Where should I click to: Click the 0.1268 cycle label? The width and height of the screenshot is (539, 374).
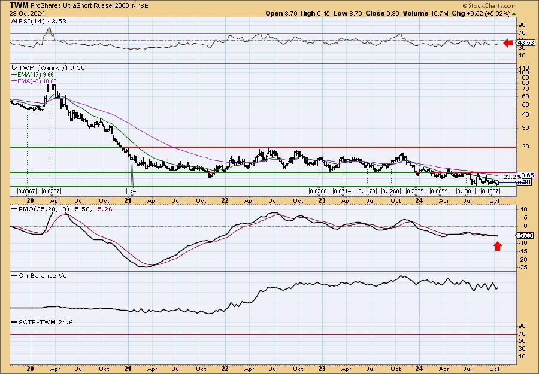391,191
